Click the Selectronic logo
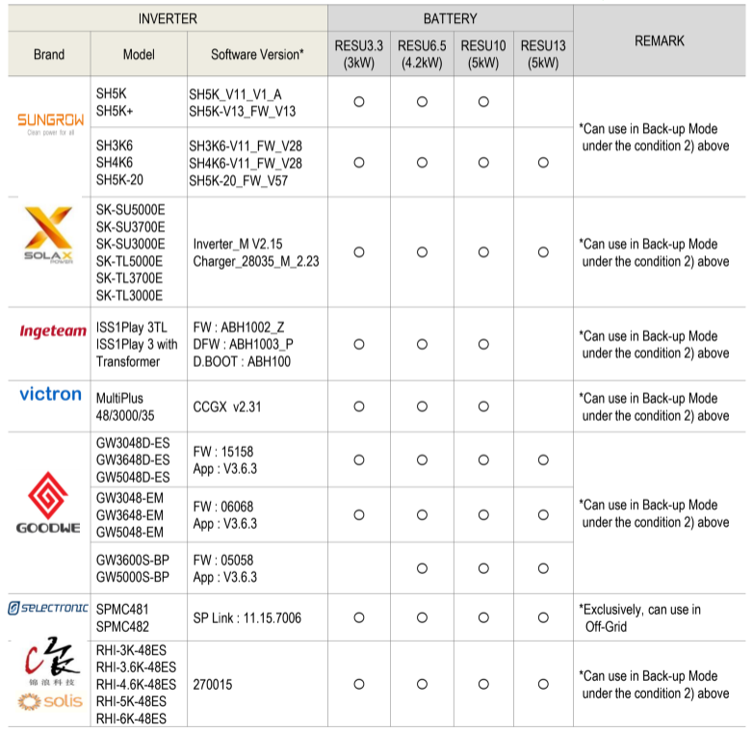Image resolution: width=753 pixels, height=733 pixels. click(48, 608)
